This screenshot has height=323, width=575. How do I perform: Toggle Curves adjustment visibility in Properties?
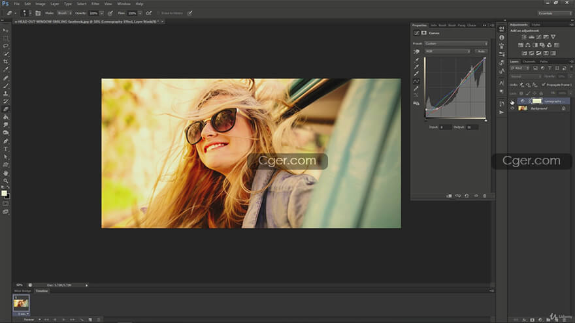pos(476,196)
